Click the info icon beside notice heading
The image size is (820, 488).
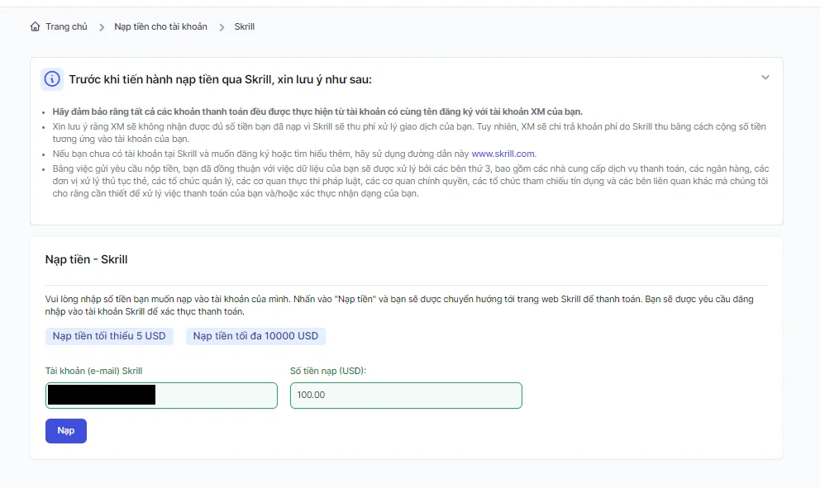(52, 79)
